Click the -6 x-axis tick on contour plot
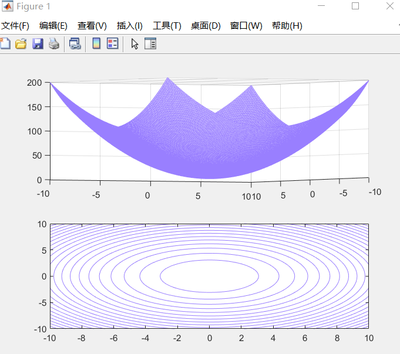 point(113,338)
